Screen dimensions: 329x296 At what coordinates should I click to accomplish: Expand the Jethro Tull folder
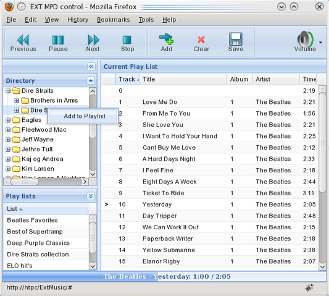click(8, 150)
